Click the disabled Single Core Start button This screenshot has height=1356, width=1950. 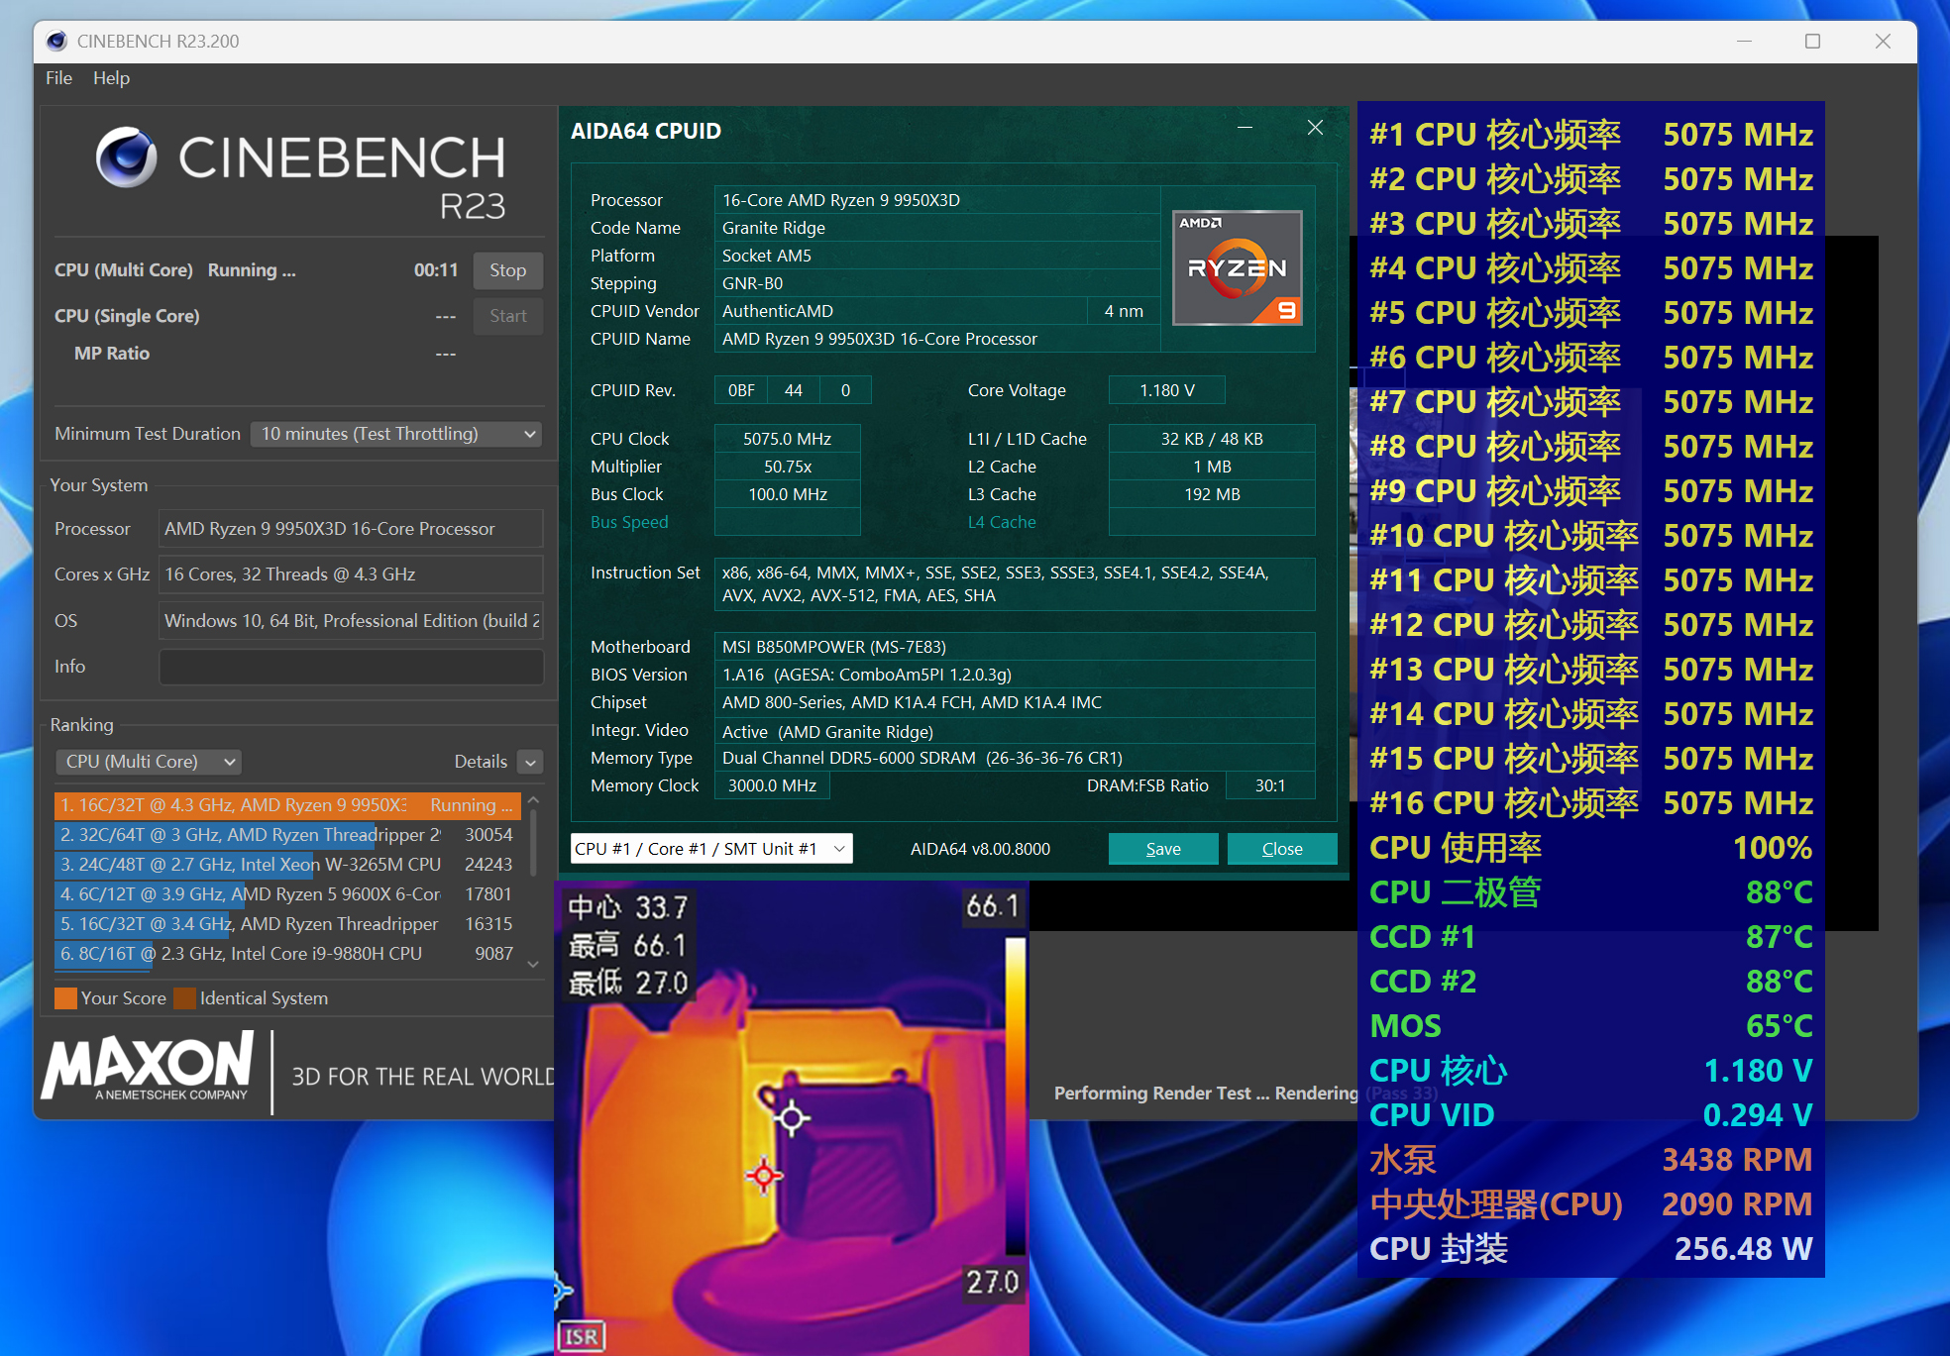tap(507, 316)
